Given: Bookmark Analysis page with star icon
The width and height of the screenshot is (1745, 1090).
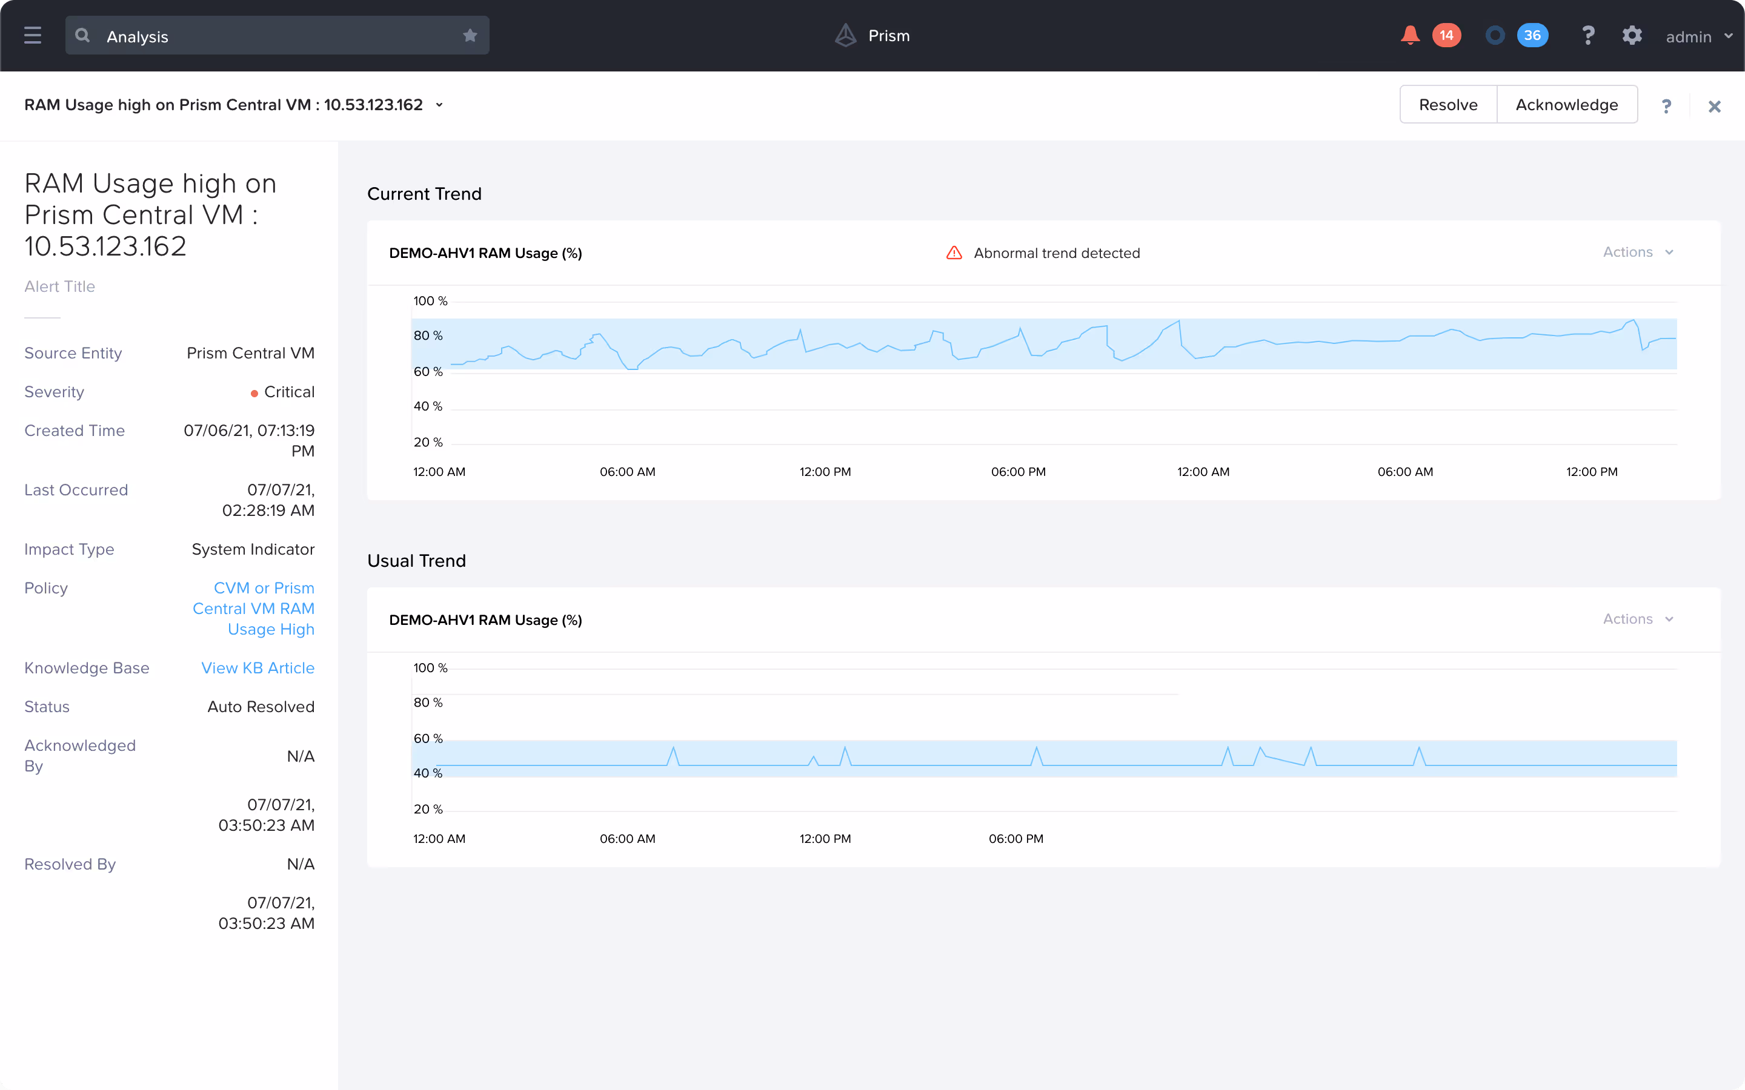Looking at the screenshot, I should pos(470,35).
